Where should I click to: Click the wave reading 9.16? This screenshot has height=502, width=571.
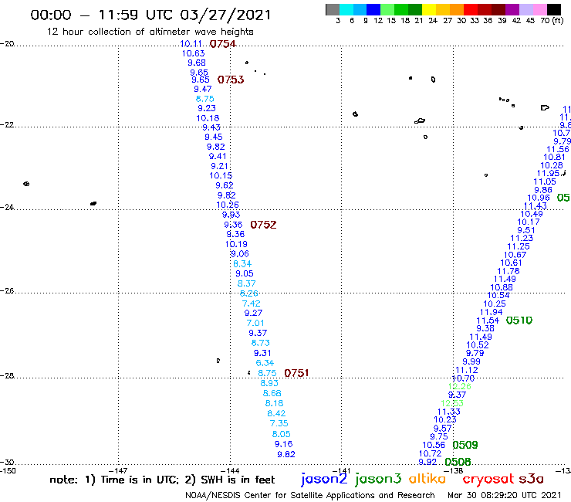click(284, 444)
